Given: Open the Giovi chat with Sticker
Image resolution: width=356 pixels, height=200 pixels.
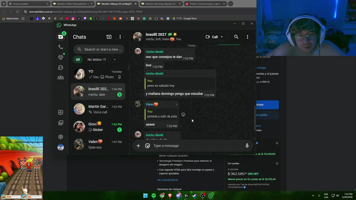Looking at the screenshot, I should click(x=98, y=127).
